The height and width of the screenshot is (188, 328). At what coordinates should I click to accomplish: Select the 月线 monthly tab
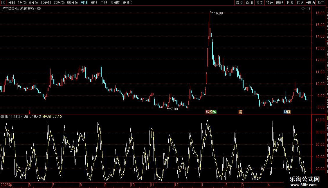click(x=104, y=3)
